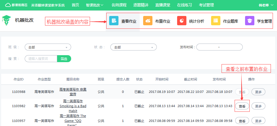Expand the 韩老师 user menu
This screenshot has height=126, width=277.
266,5
